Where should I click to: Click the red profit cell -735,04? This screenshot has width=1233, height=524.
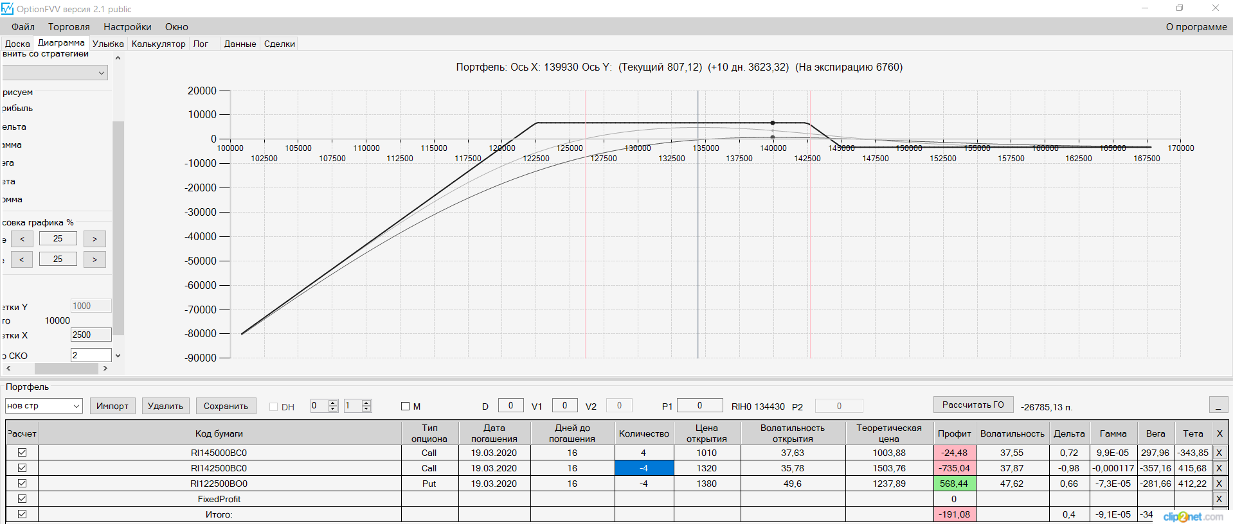(x=955, y=468)
